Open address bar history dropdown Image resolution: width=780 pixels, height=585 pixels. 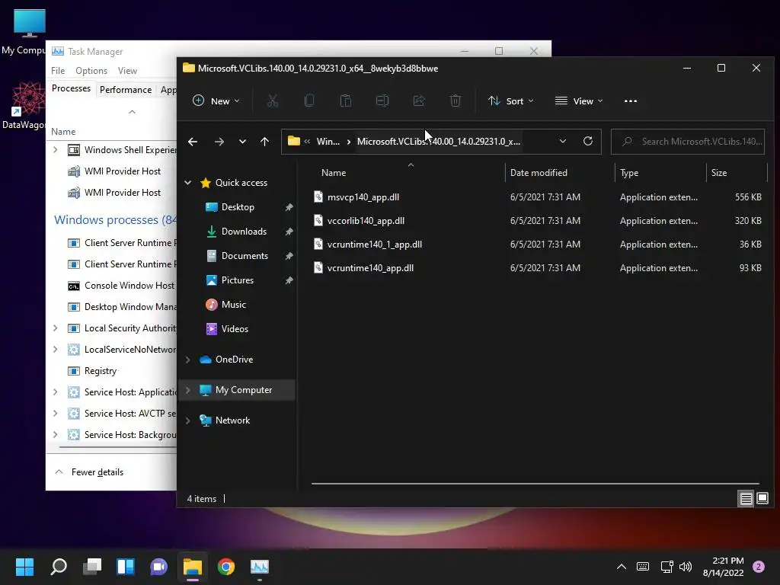point(563,141)
